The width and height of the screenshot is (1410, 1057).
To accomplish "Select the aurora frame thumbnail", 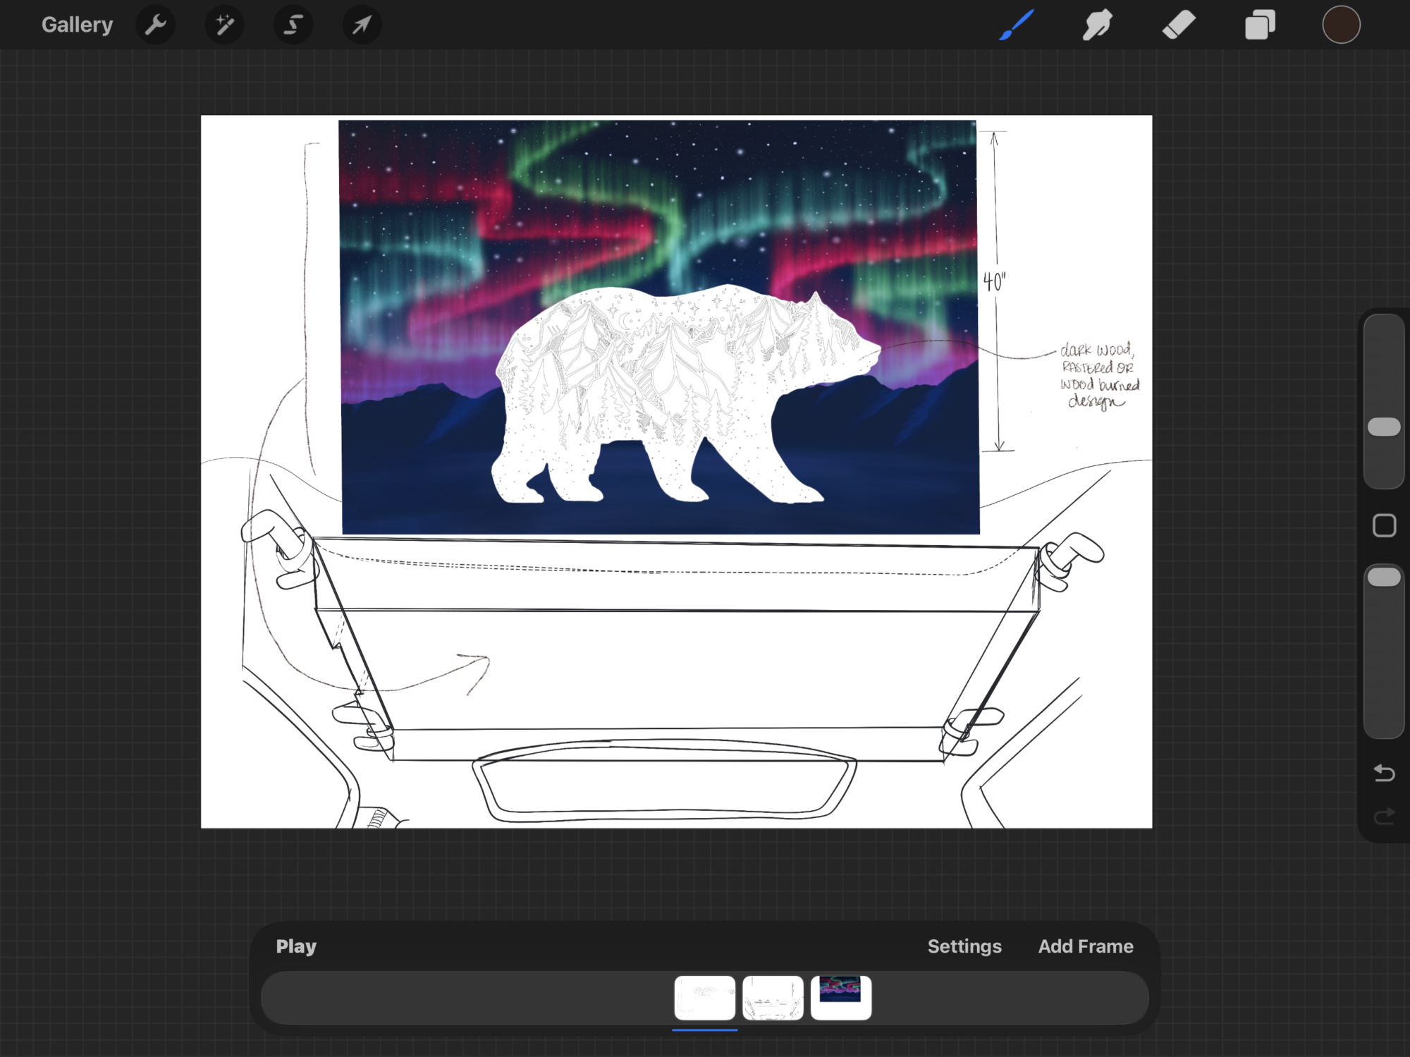I will pos(841,998).
